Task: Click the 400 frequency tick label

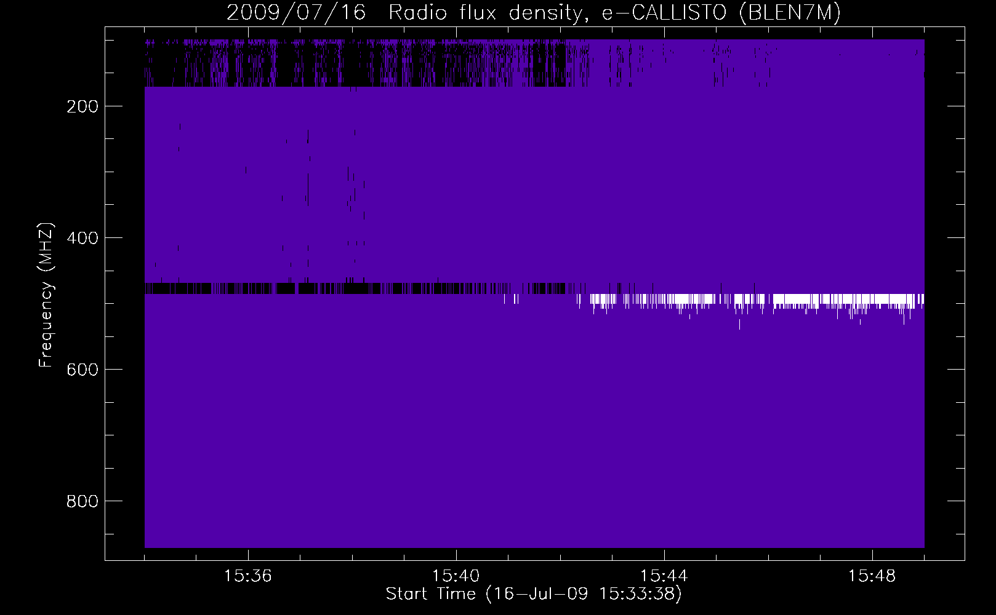Action: 82,238
